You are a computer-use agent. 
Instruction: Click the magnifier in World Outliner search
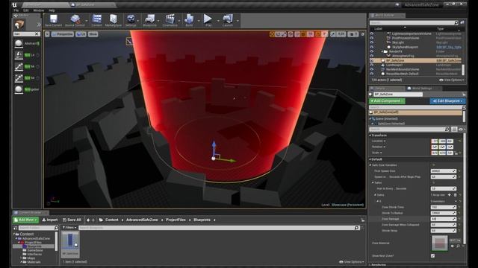click(456, 22)
